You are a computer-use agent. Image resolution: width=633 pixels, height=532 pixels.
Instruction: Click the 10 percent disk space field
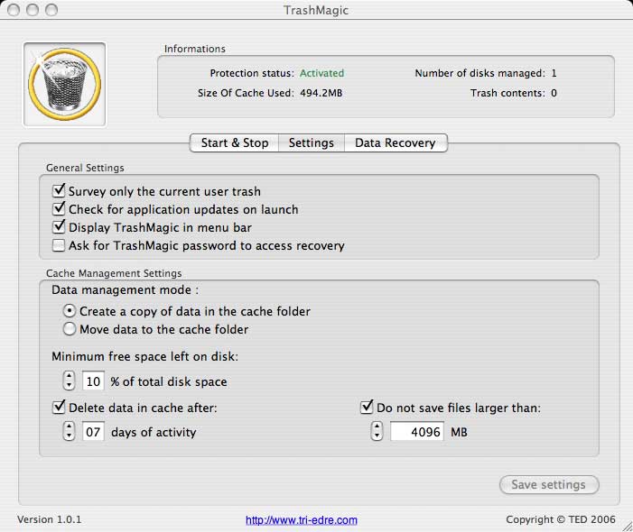click(x=93, y=381)
